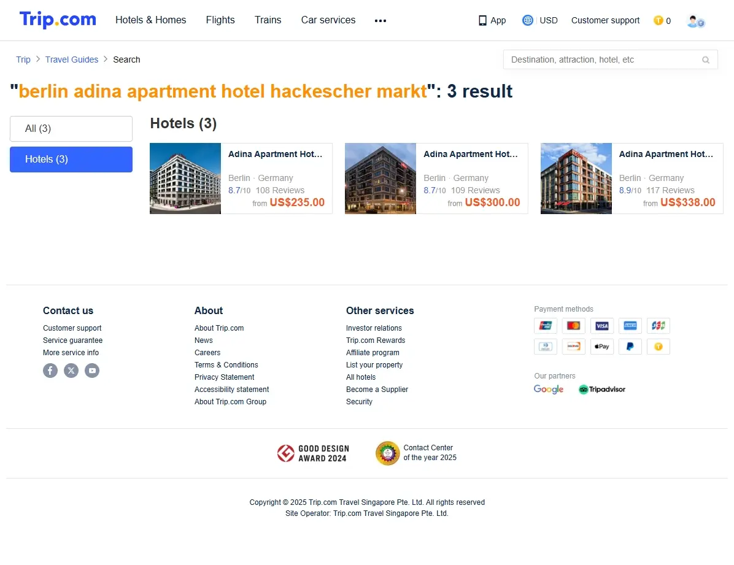
Task: Click the 117 Reviews text
Action: (670, 191)
